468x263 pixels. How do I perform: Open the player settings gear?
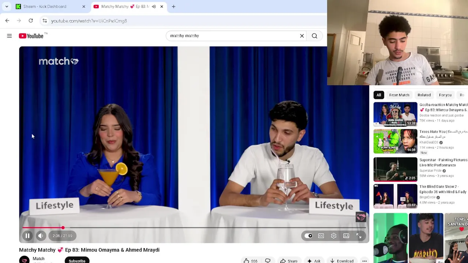coord(333,236)
